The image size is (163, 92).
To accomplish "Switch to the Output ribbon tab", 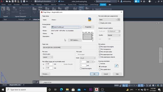I will 46,5.
